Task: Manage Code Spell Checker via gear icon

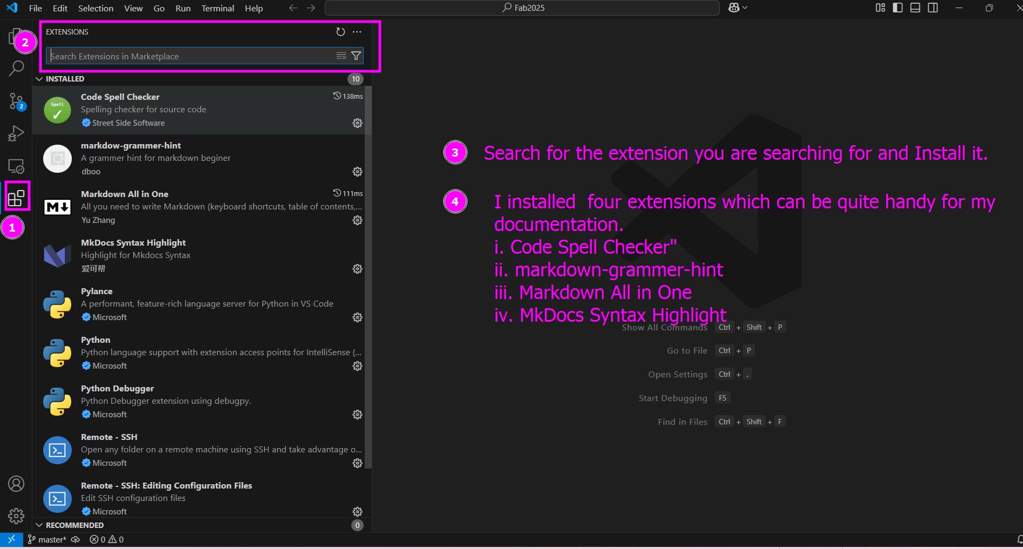Action: (357, 123)
